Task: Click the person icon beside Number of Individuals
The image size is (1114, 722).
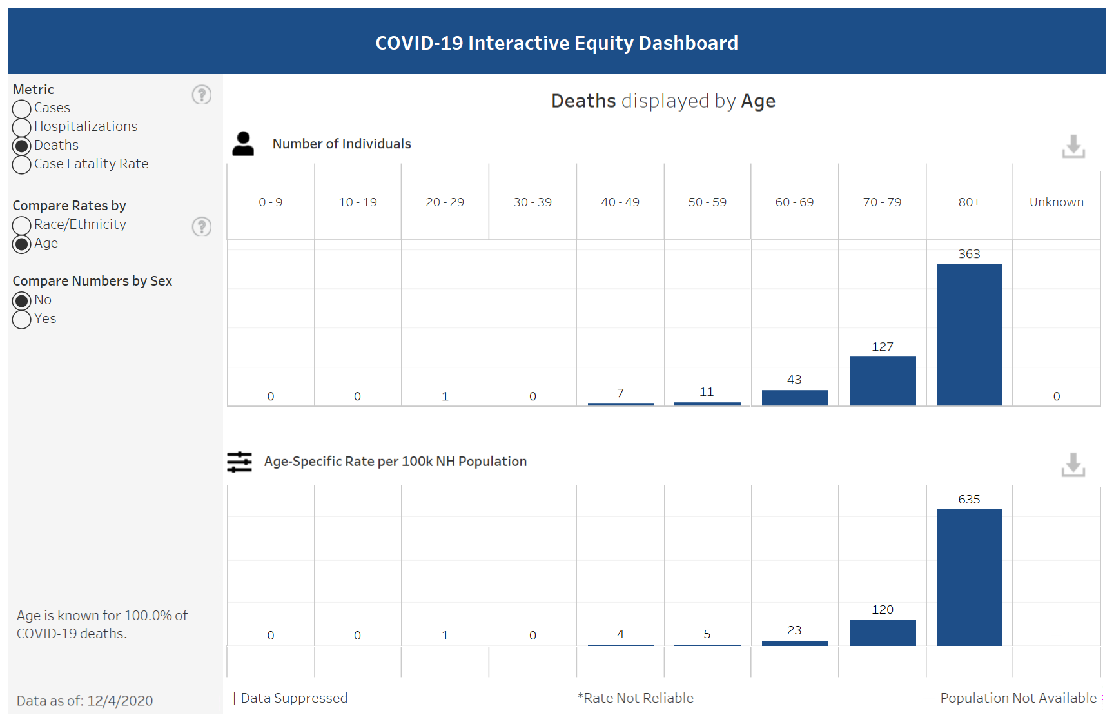Action: click(x=243, y=144)
